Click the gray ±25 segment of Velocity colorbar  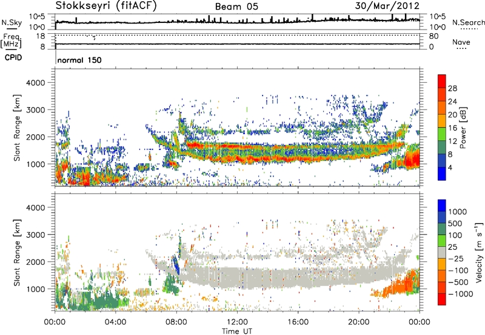point(442,252)
